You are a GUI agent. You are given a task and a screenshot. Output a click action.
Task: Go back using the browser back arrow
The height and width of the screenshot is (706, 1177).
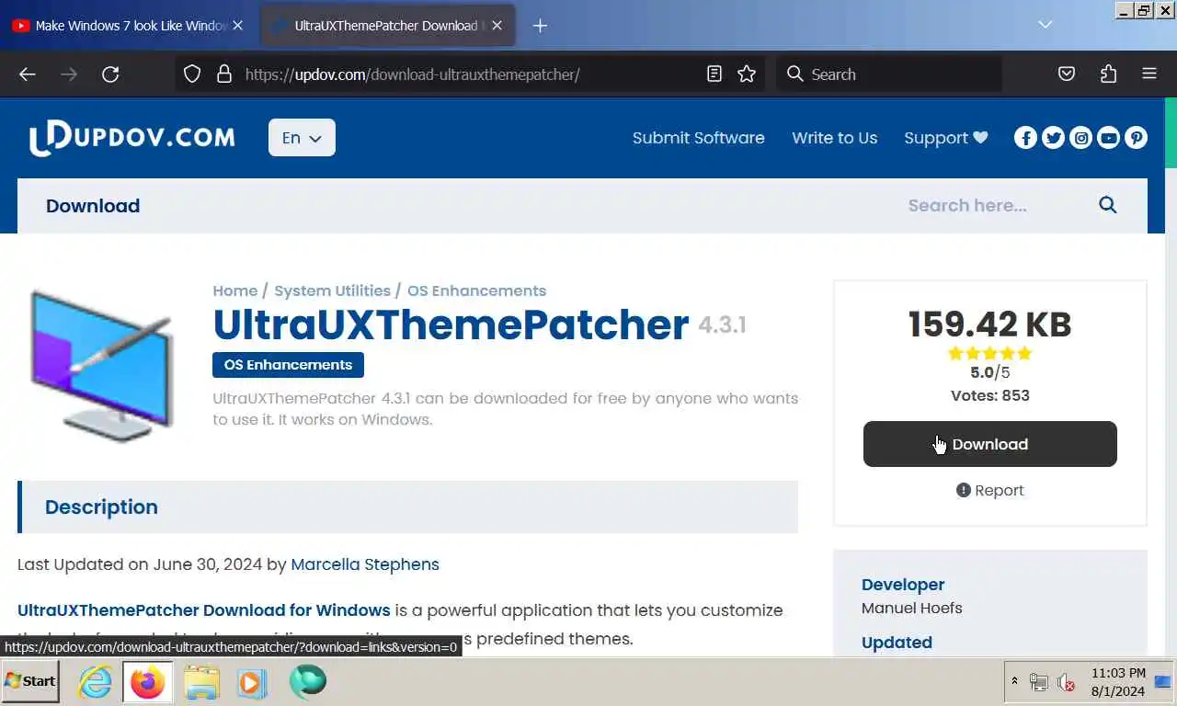click(28, 74)
